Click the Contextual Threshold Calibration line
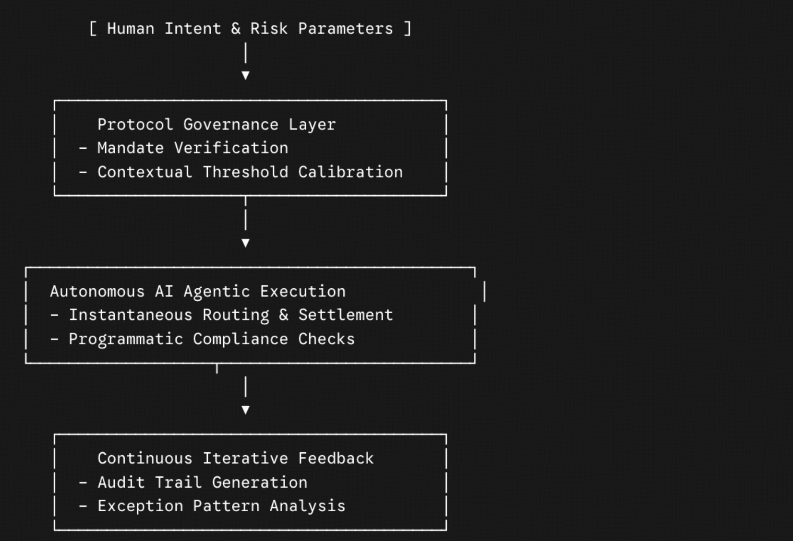793x541 pixels. pyautogui.click(x=250, y=172)
